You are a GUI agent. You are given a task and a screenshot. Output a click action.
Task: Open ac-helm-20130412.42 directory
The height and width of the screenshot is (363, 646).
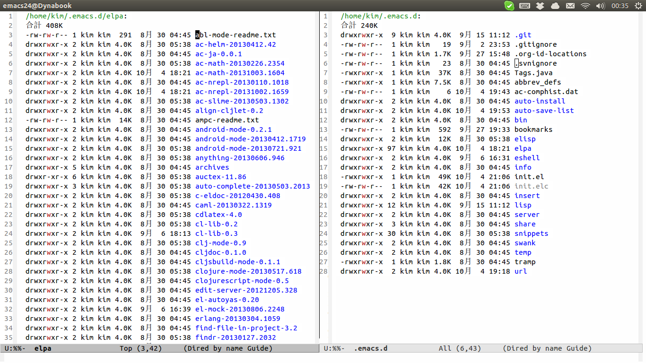(236, 44)
